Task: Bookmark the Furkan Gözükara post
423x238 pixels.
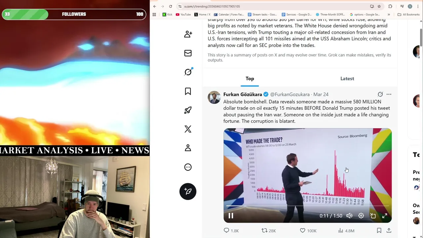Action: (379, 231)
